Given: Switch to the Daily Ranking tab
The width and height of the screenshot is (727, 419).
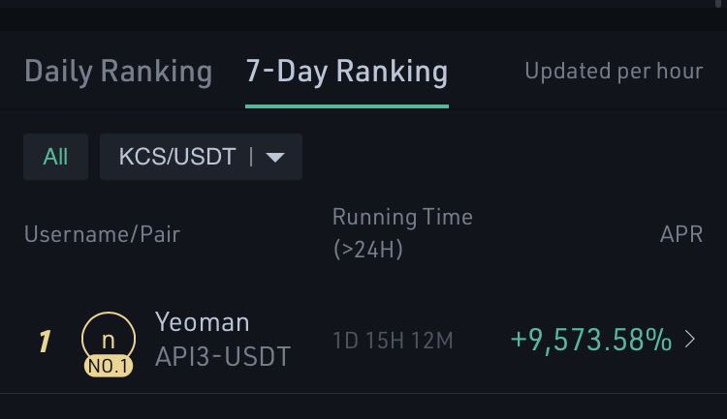Looking at the screenshot, I should tap(118, 73).
